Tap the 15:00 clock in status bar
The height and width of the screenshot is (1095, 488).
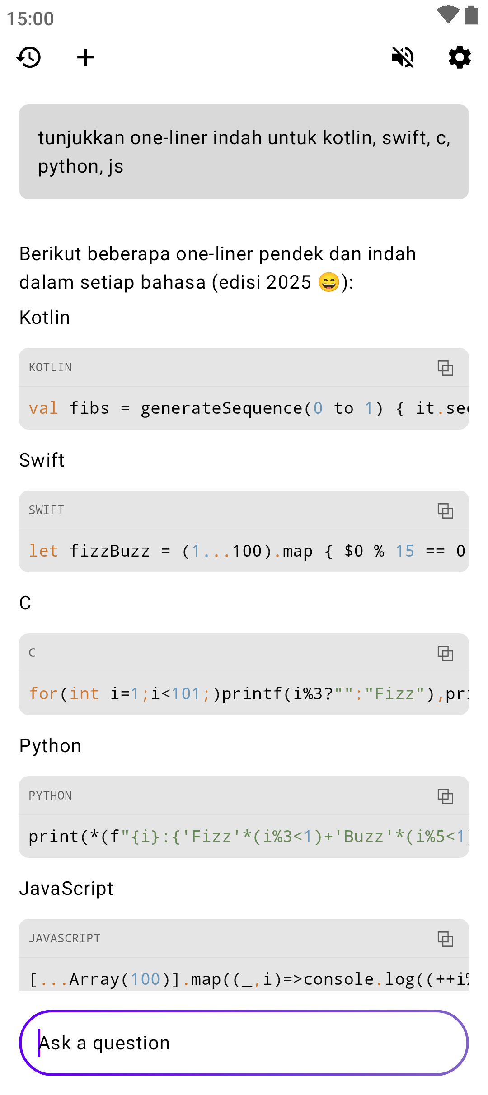tap(30, 19)
